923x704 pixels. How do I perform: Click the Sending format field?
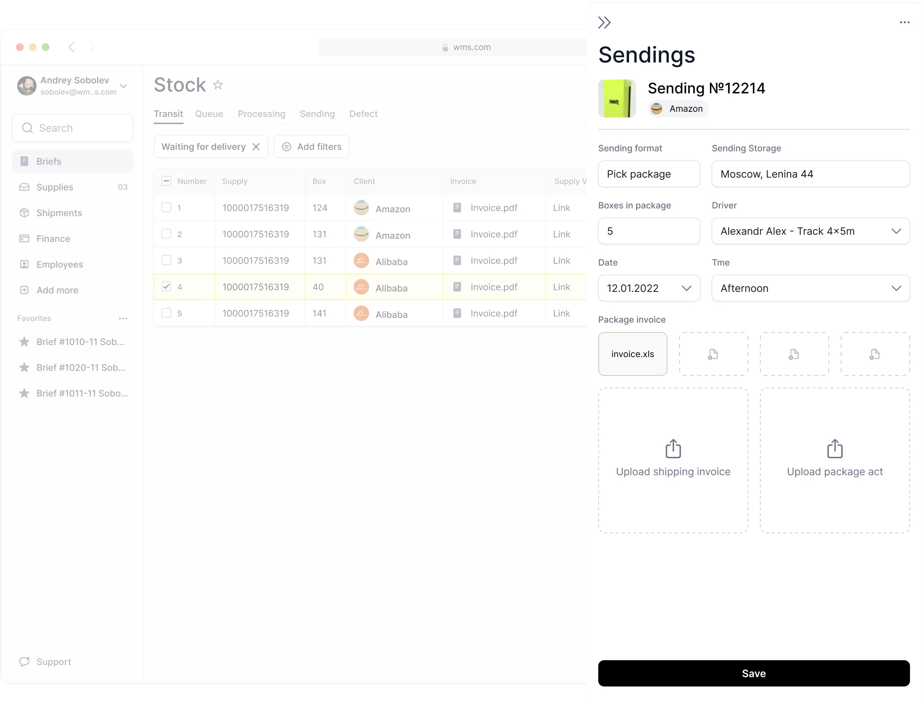pyautogui.click(x=649, y=174)
